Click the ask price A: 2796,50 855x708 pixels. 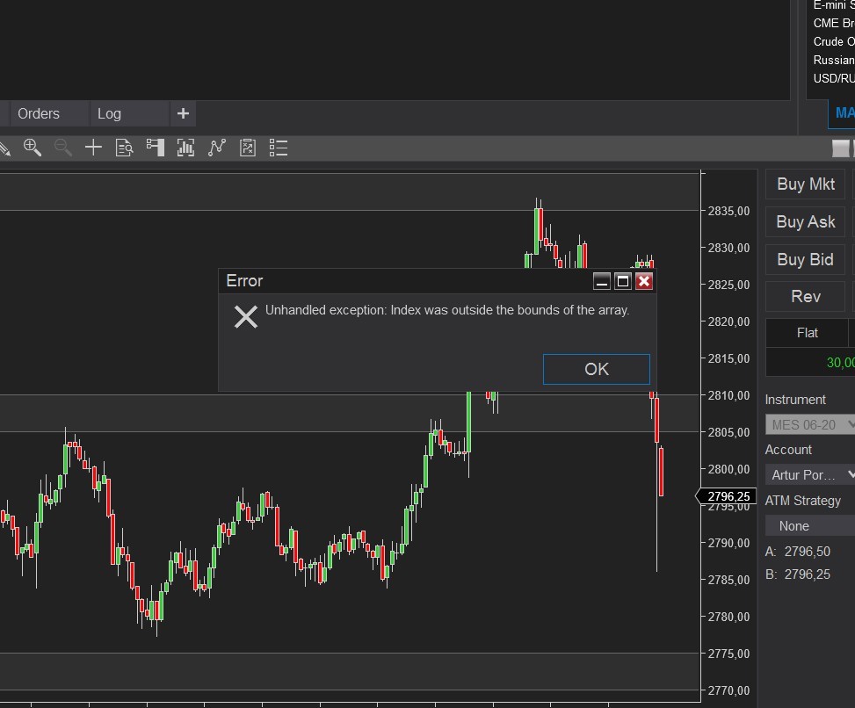pos(798,552)
